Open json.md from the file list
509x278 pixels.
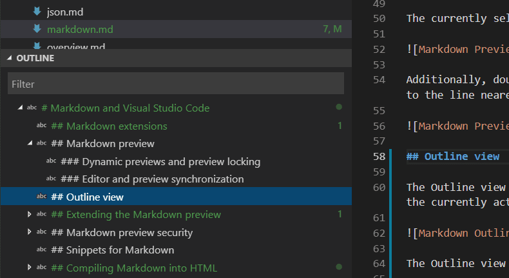point(65,12)
